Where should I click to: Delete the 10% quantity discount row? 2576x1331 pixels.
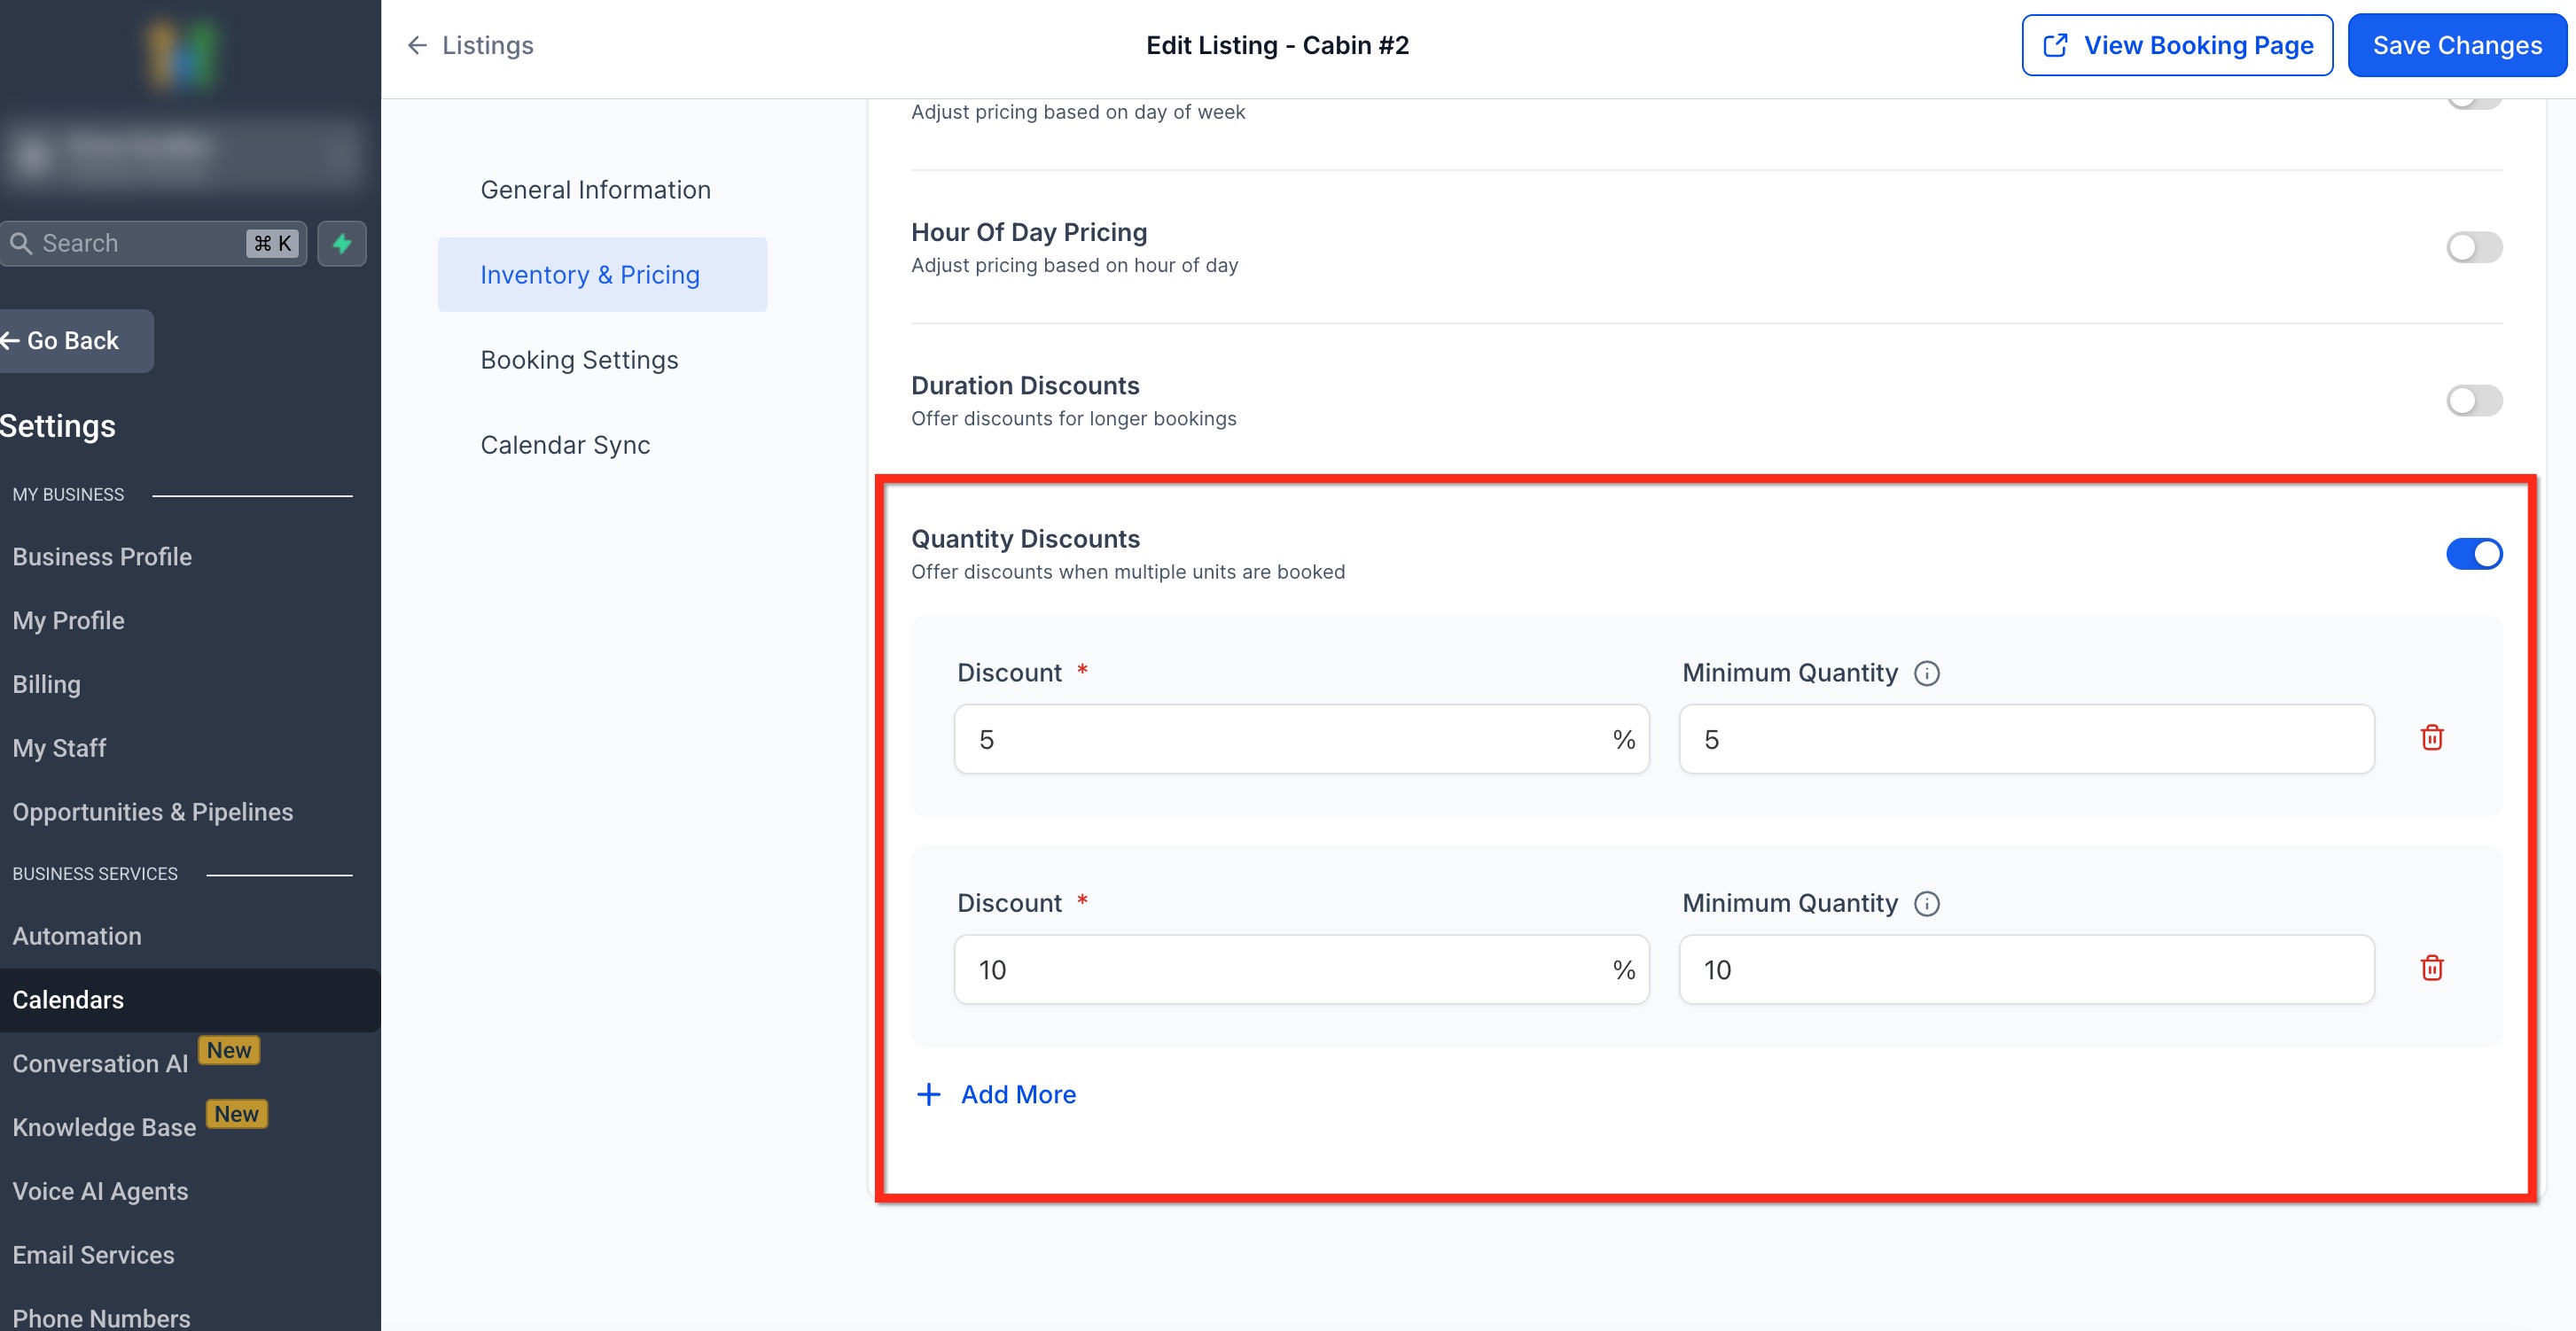tap(2431, 968)
